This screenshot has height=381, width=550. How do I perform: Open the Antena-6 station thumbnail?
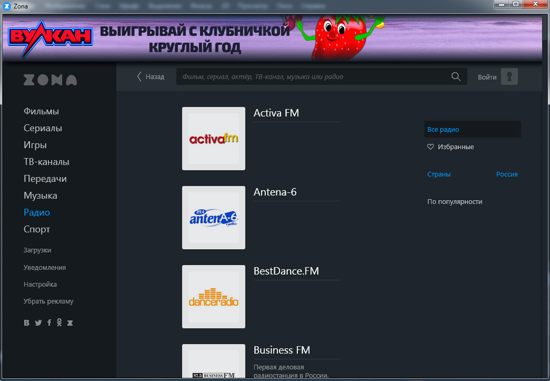coord(214,218)
